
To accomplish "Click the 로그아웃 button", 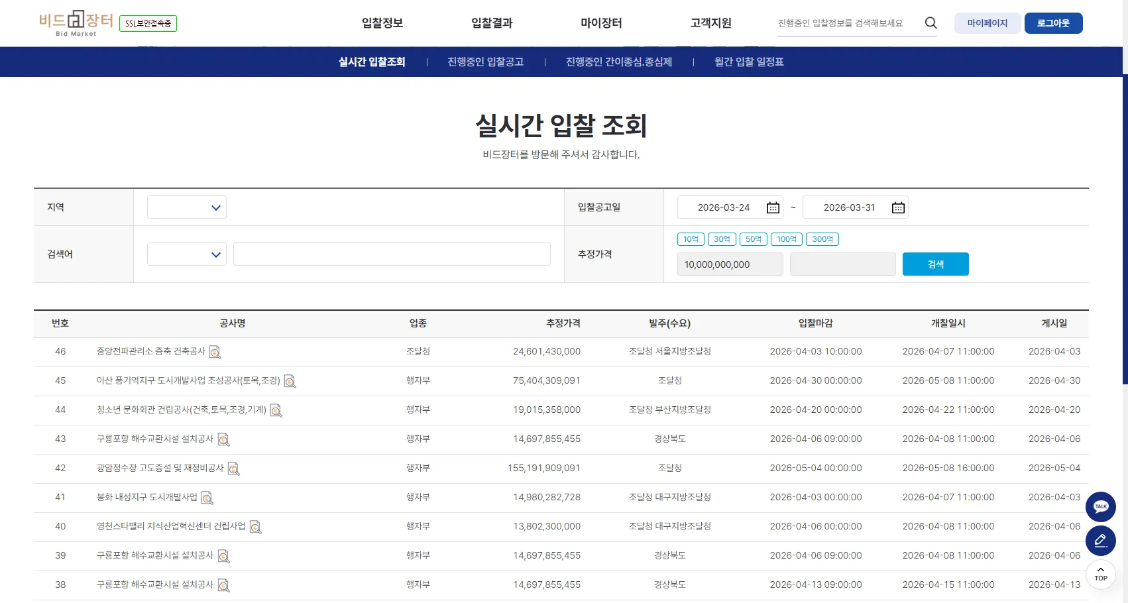I will click(1054, 23).
